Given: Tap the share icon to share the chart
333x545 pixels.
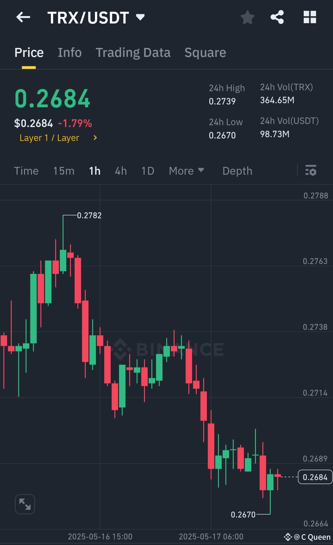Looking at the screenshot, I should 277,18.
